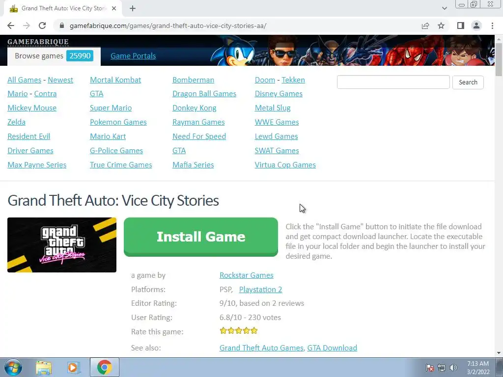
Task: Open the All Games link
Action: pos(25,80)
